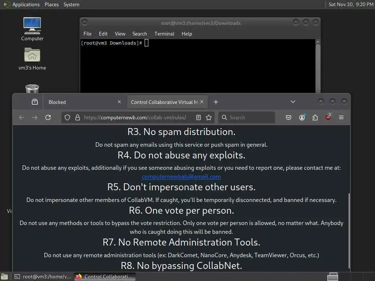Open the System menu
Viewport: 375px width, 281px height.
pyautogui.click(x=71, y=4)
